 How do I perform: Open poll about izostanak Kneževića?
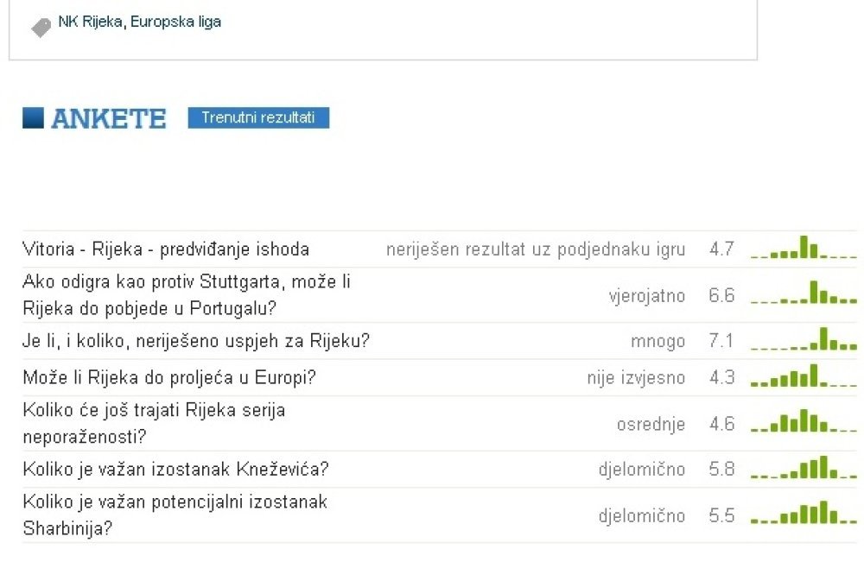pos(175,469)
